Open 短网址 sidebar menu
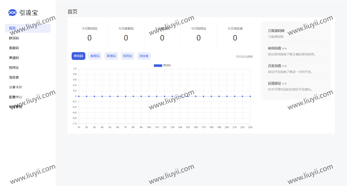 [14, 68]
